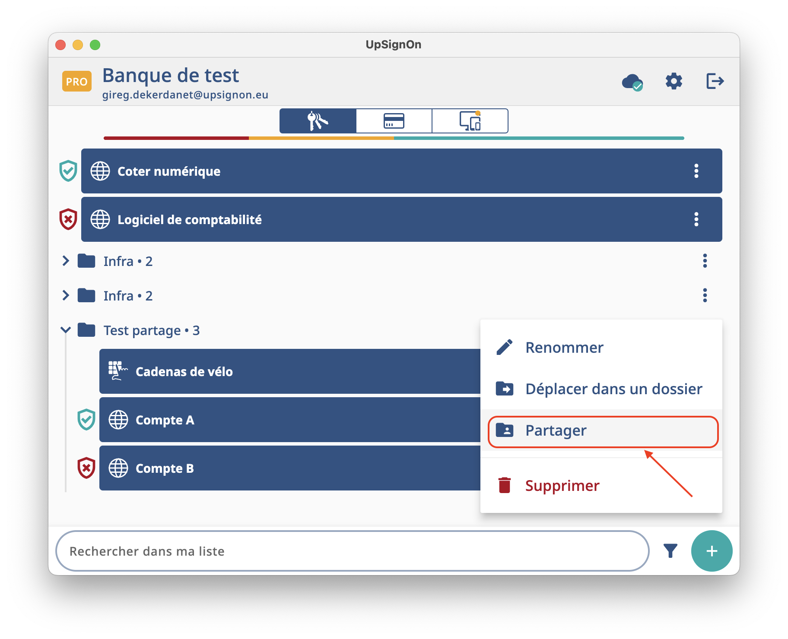Open three-dot menu for Logiciel de comptabilité
The height and width of the screenshot is (639, 788).
[696, 219]
